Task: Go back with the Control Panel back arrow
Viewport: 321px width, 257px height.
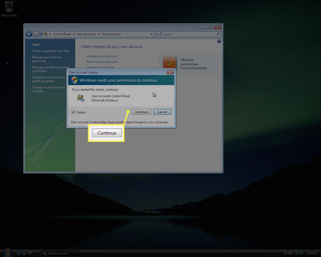Action: tap(29, 34)
